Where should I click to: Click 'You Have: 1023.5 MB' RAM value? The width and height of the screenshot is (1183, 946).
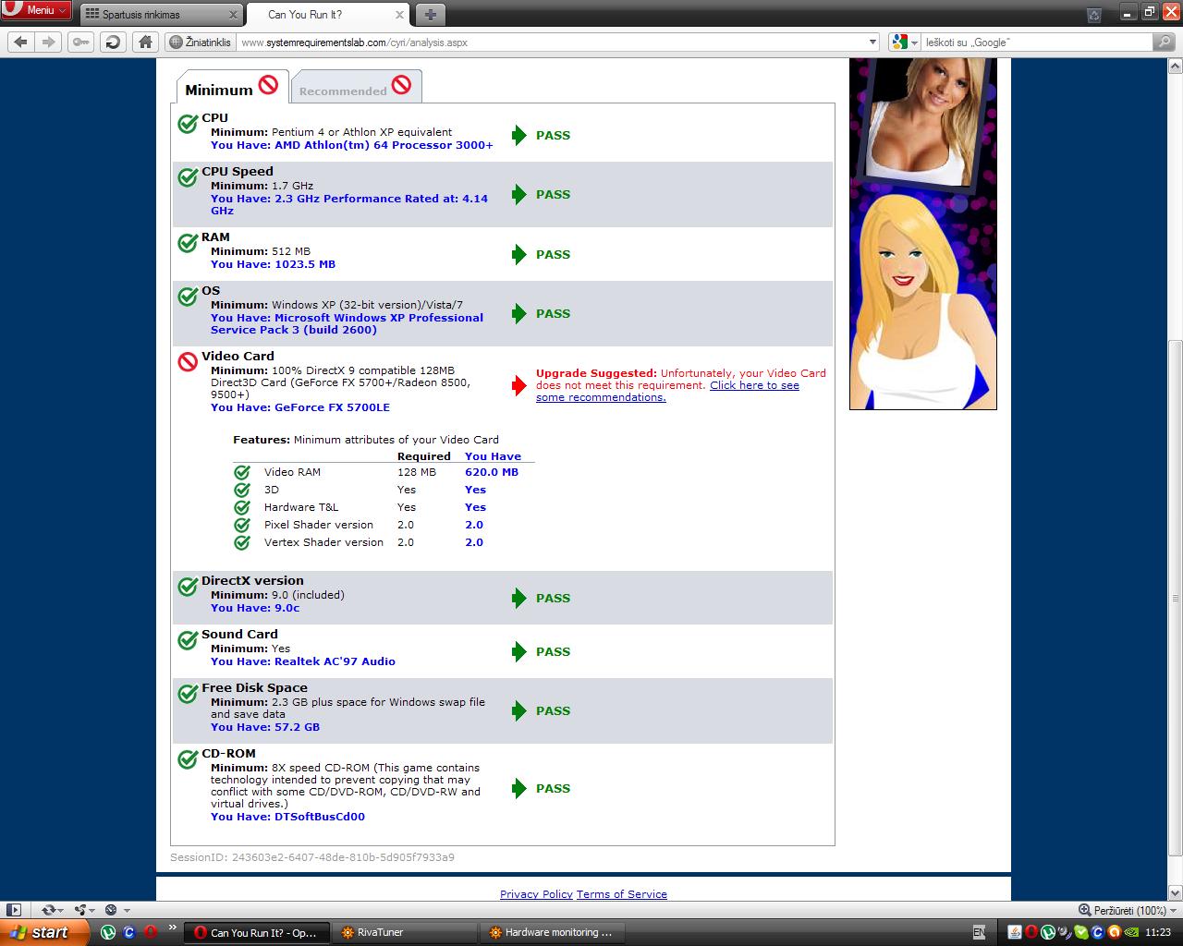(273, 264)
